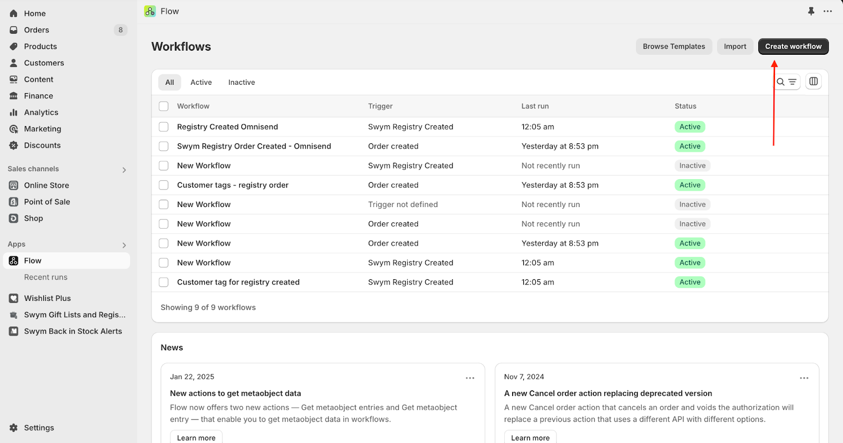Image resolution: width=843 pixels, height=443 pixels.
Task: Toggle the select-all workflows checkbox
Action: point(164,106)
